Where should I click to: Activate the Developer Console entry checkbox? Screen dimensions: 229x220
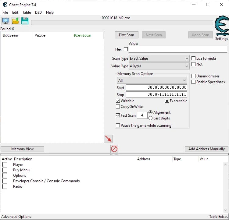click(x=5, y=181)
